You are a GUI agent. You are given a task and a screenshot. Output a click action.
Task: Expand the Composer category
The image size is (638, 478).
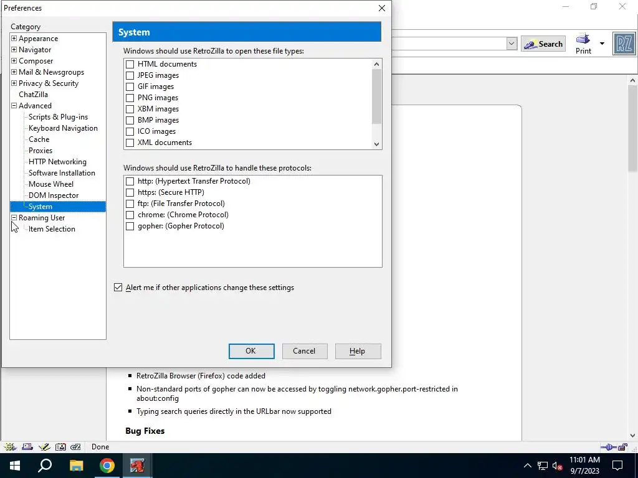point(14,60)
